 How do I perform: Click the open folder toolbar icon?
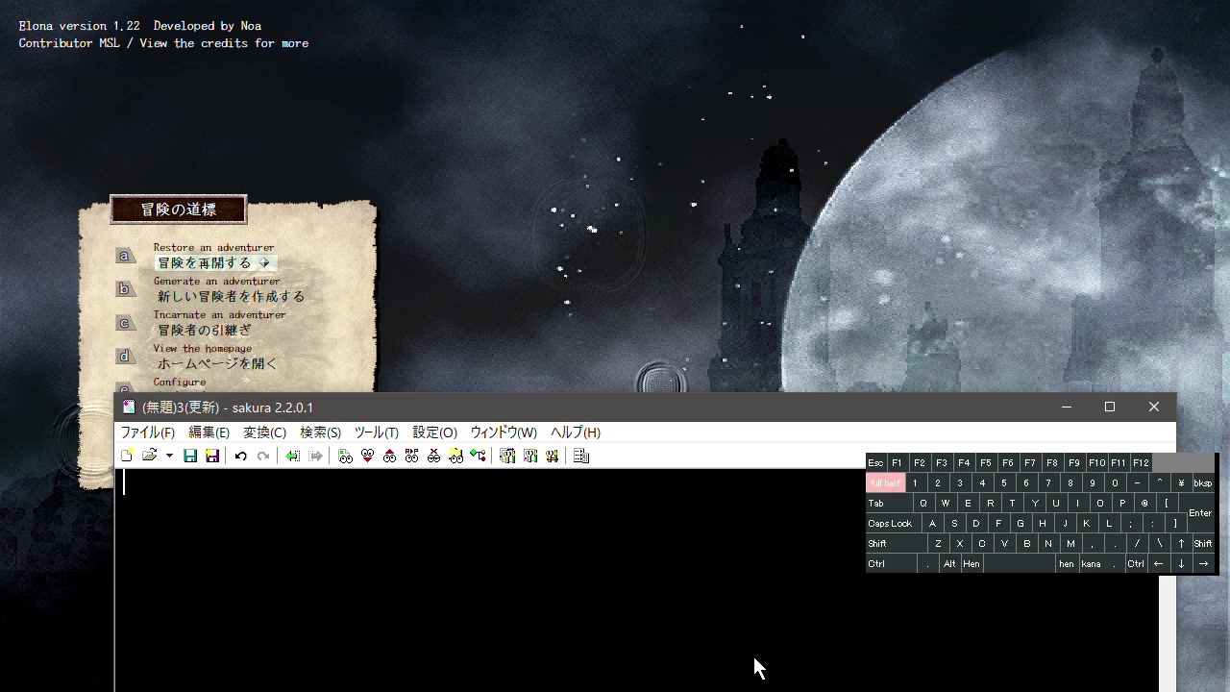click(149, 457)
